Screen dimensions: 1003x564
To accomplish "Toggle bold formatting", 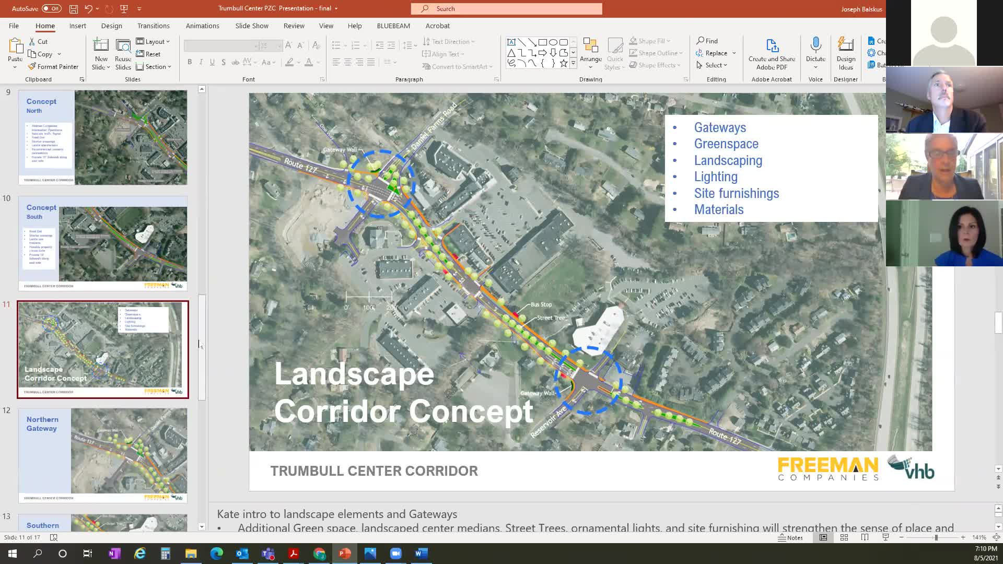I will 190,62.
